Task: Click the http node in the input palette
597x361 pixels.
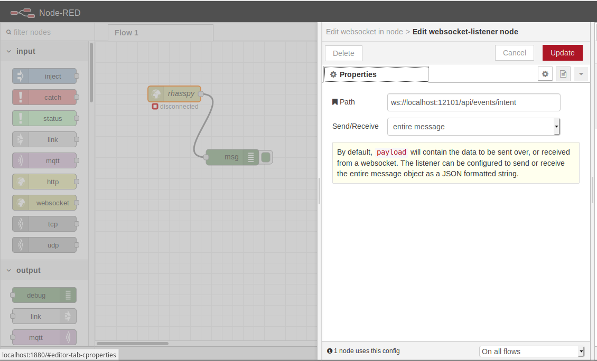Action: point(44,182)
